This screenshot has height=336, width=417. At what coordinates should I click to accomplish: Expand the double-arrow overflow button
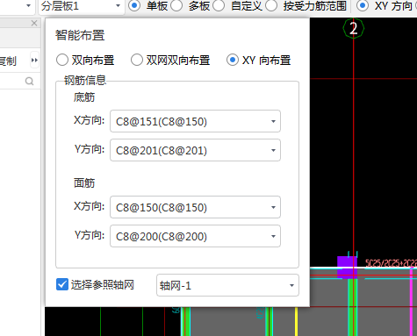[x=34, y=61]
